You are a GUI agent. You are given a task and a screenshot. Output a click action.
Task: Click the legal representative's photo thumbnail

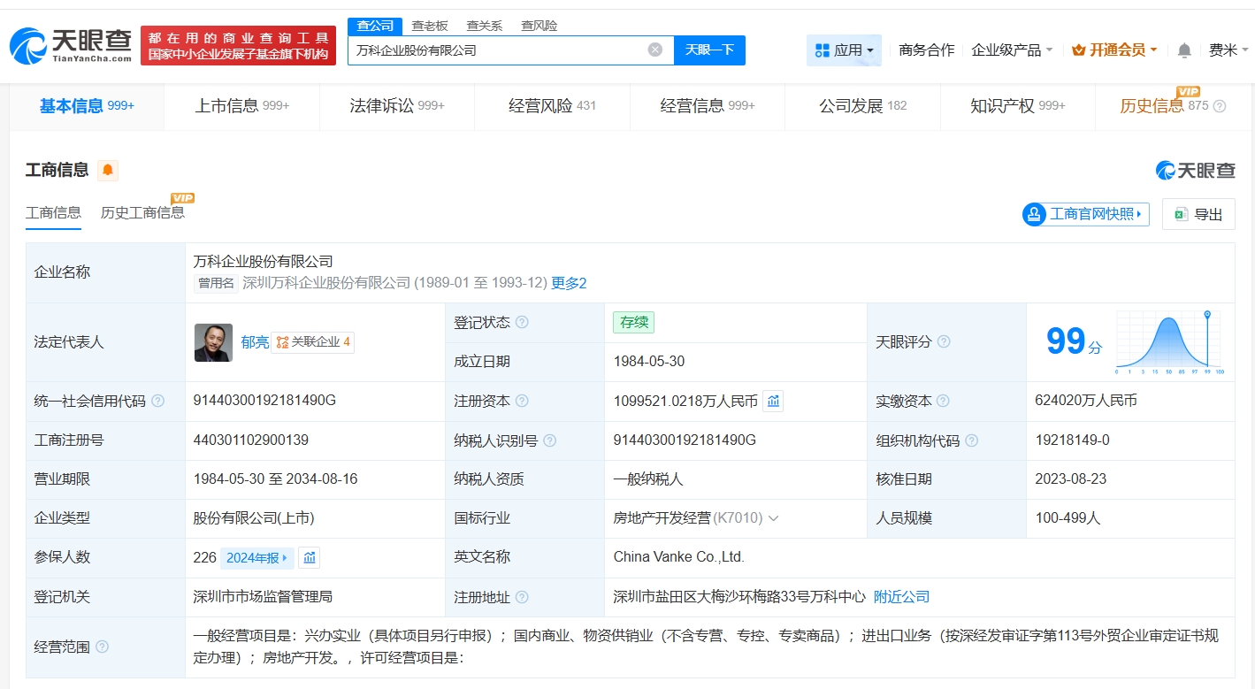coord(213,342)
